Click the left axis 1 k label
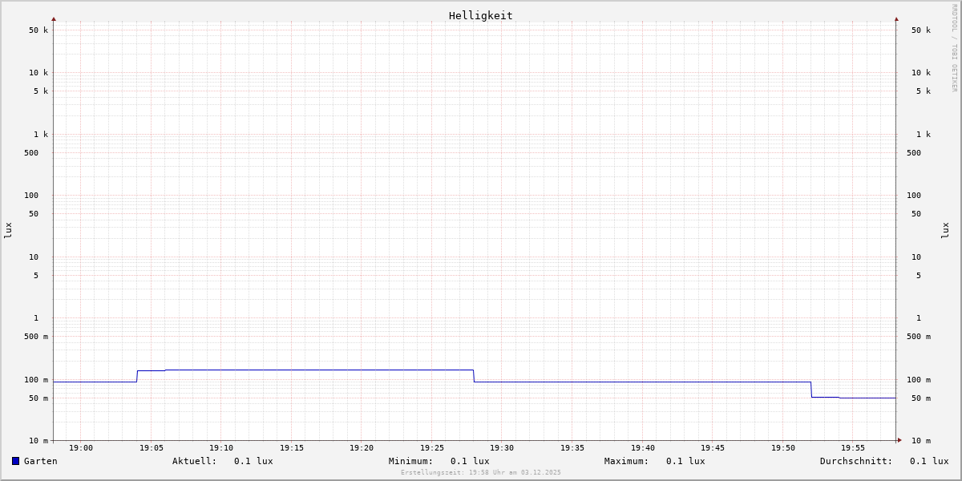Viewport: 962px width, 481px height. 41,135
